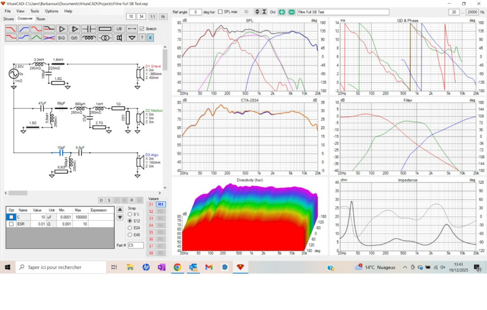The width and height of the screenshot is (487, 310).
Task: Click the green add overlay button
Action: [282, 12]
